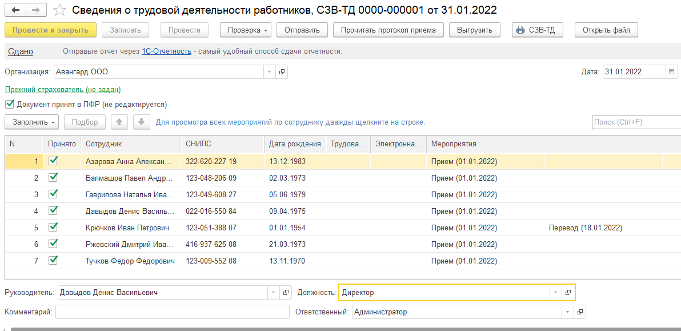Open calendar picker for date field
Image resolution: width=681 pixels, height=331 pixels.
click(671, 72)
